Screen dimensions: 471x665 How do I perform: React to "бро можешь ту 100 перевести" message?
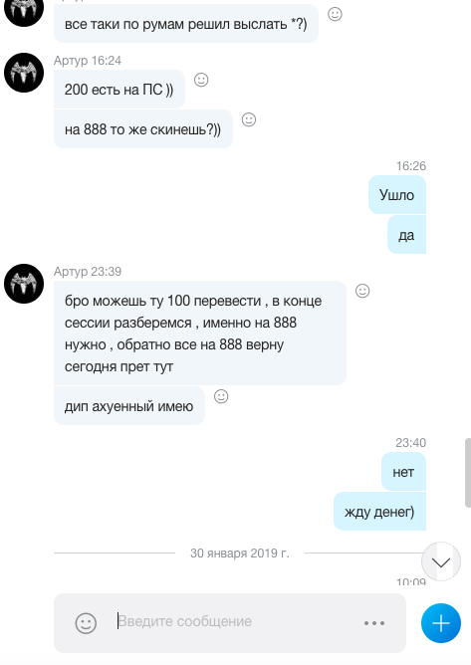click(362, 291)
